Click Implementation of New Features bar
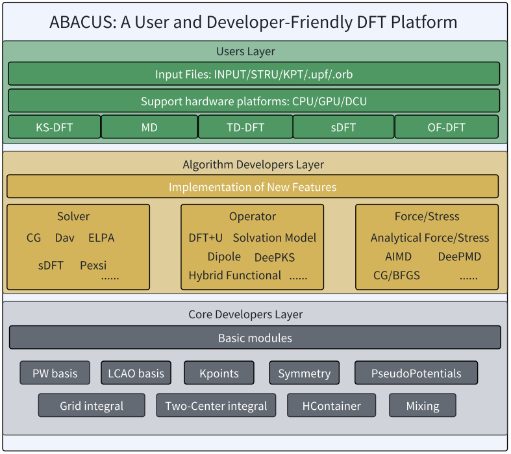511x454 pixels. [x=253, y=186]
